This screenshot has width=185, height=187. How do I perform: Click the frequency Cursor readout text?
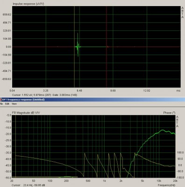click(28, 185)
